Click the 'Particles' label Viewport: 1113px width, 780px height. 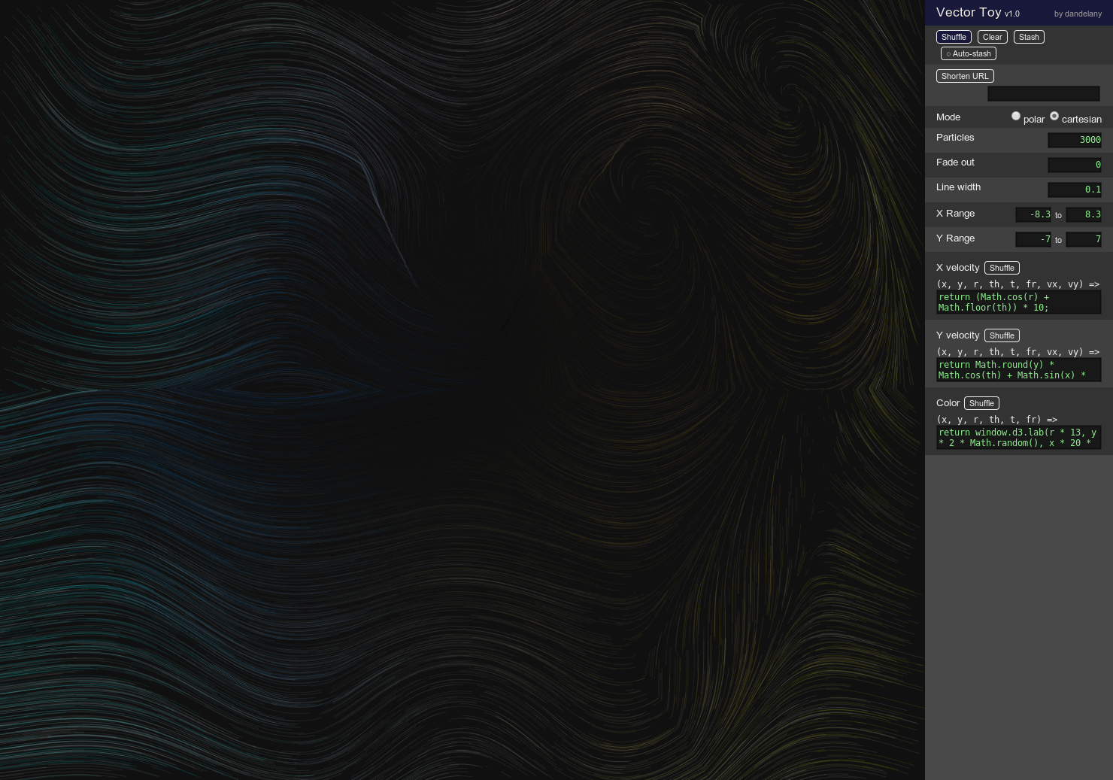coord(955,138)
